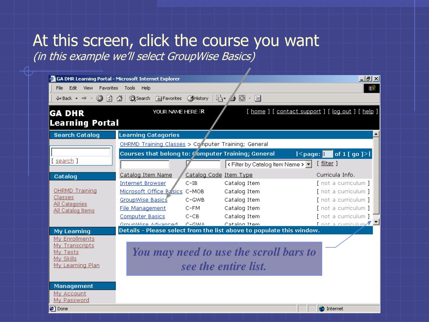The image size is (429, 322).
Task: Click the Back toolbar button
Action: [x=64, y=98]
